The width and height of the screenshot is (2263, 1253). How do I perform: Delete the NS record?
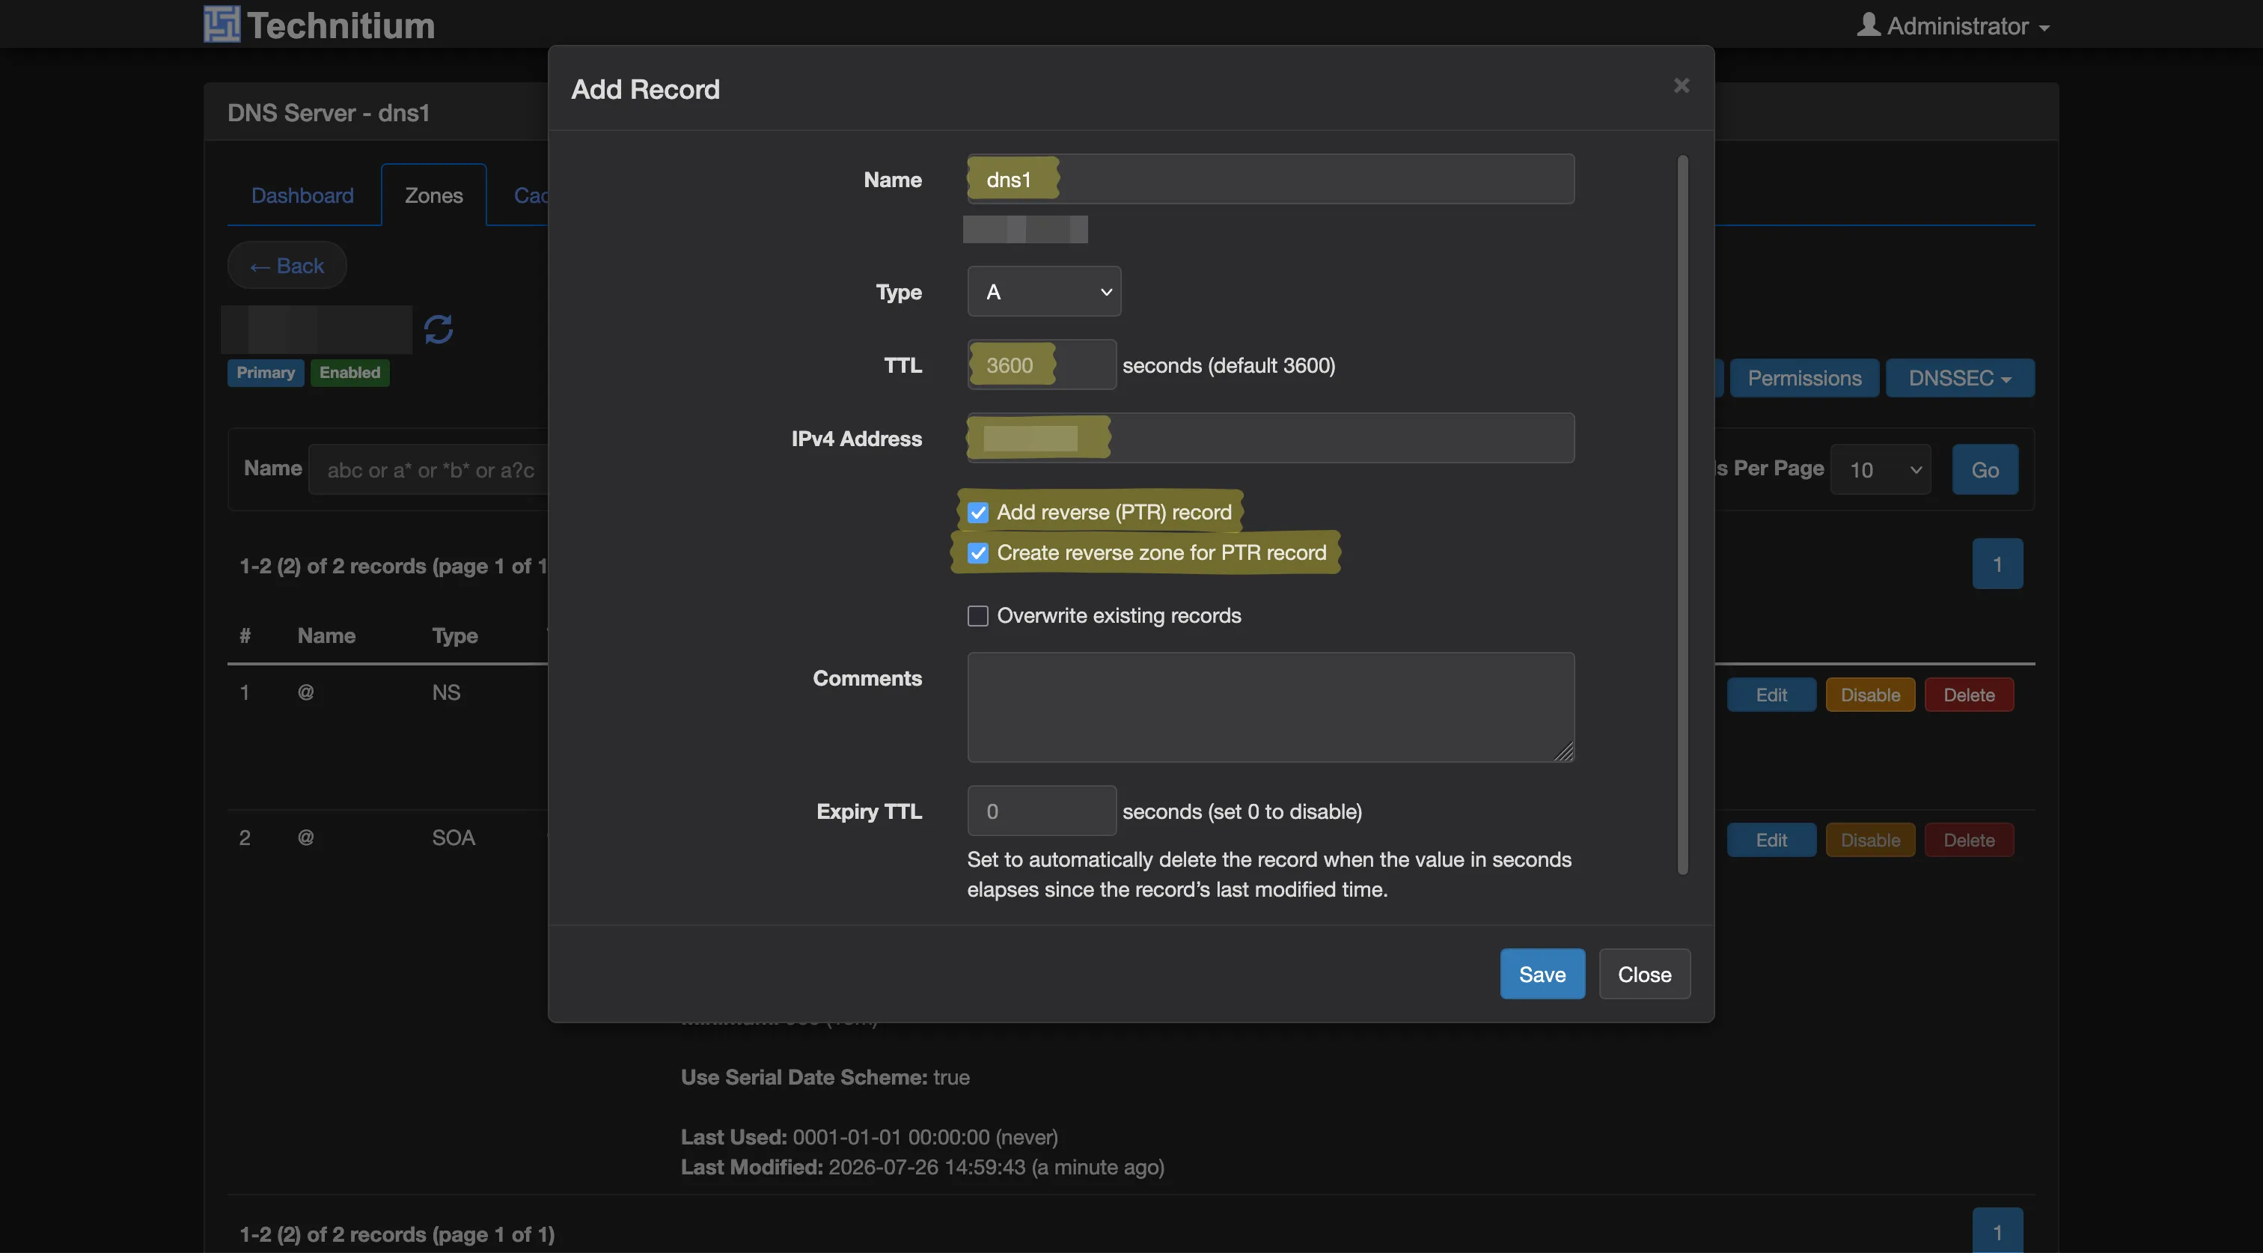[x=1969, y=695]
